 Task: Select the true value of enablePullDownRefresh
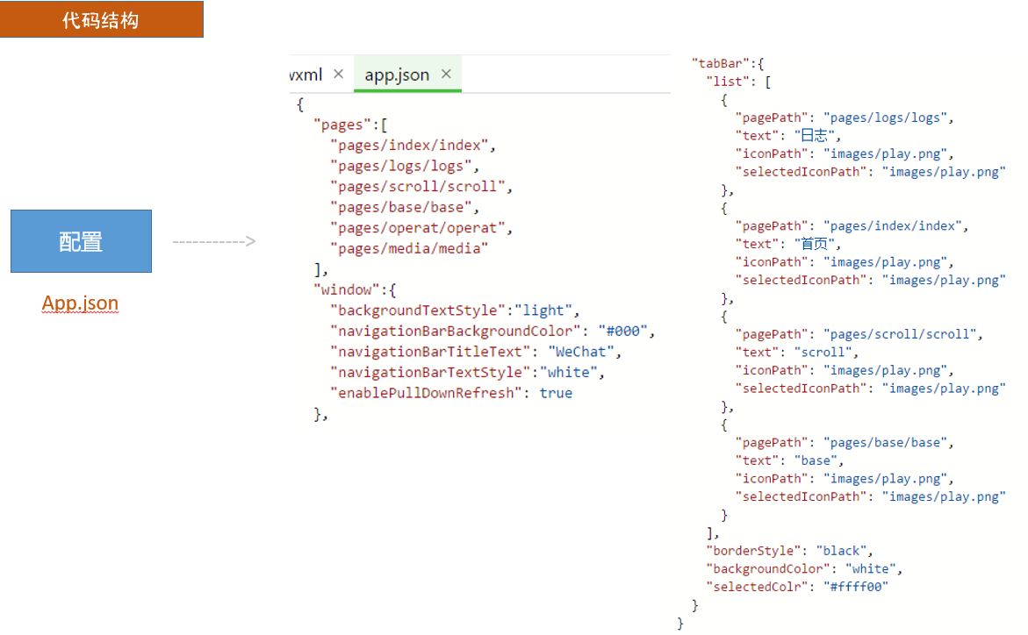556,393
